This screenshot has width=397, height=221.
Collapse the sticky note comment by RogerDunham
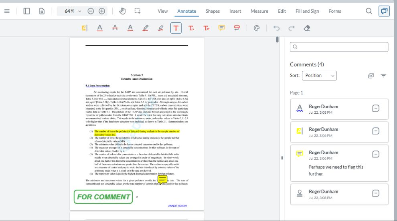376,154
